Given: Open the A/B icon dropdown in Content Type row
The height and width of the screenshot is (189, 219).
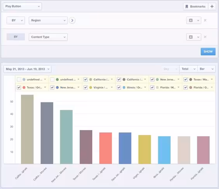Looking at the screenshot, I should coord(194,37).
